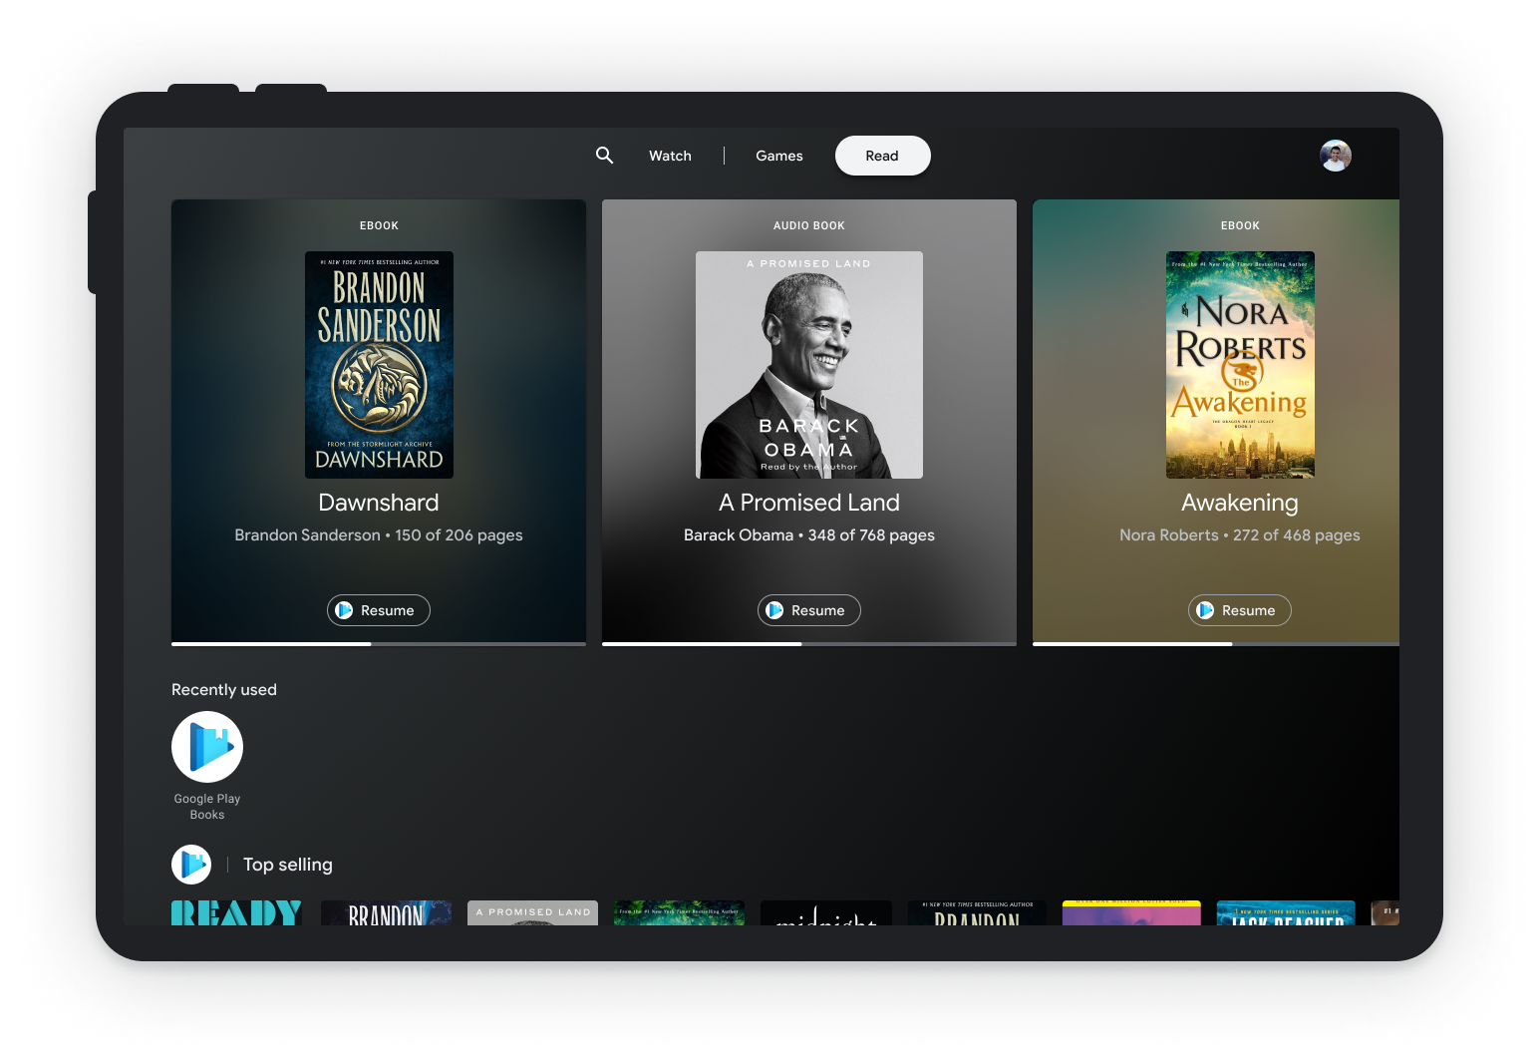Open A Promised Land in Top selling row
Viewport: 1539px width, 1061px height.
tap(532, 912)
